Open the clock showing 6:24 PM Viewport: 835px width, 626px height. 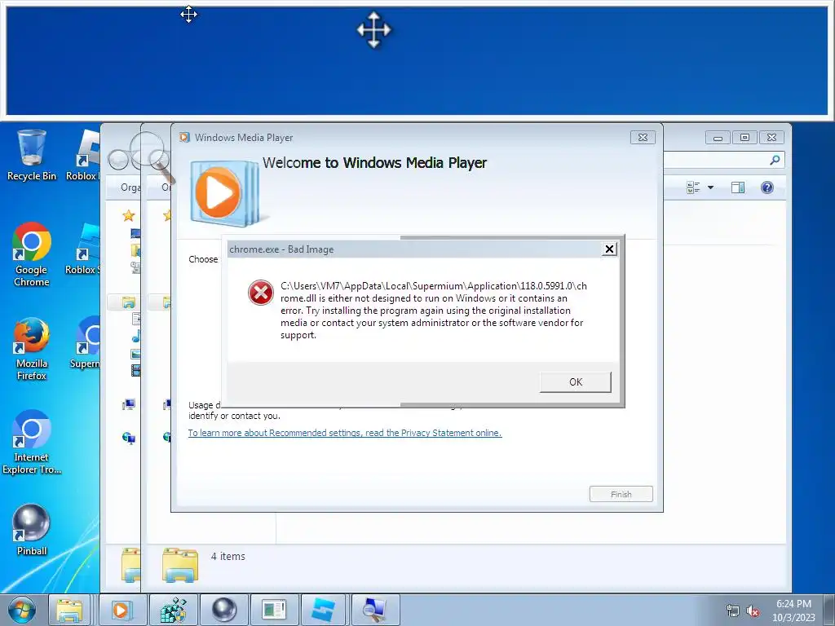pyautogui.click(x=793, y=611)
